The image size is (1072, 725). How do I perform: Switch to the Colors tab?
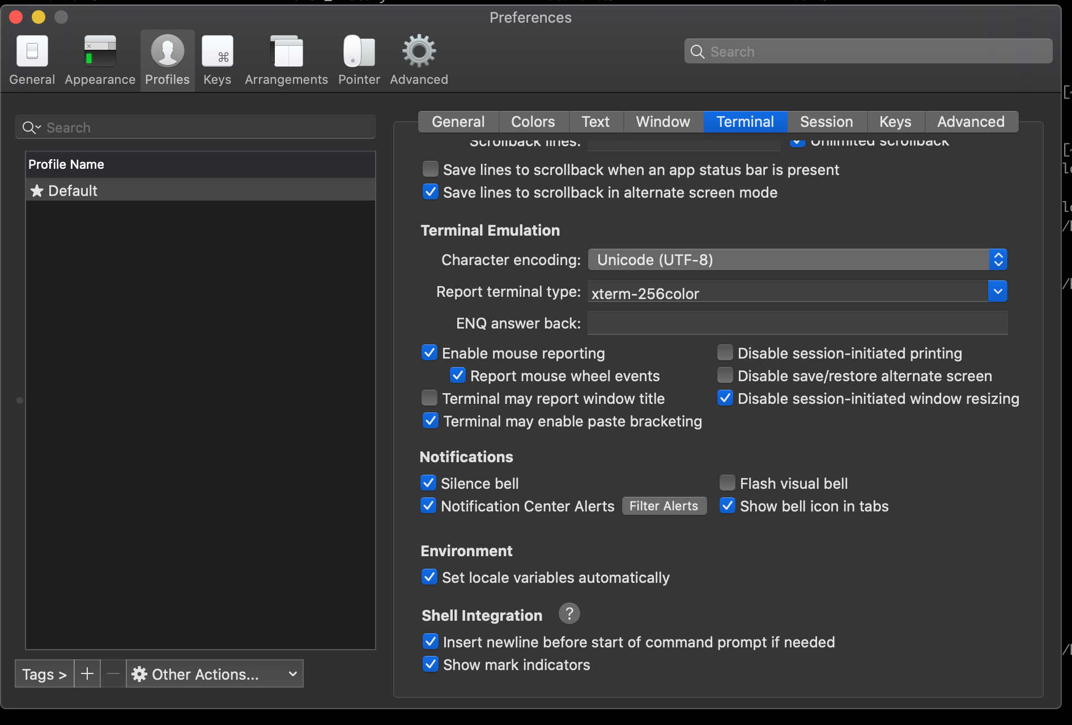point(532,121)
